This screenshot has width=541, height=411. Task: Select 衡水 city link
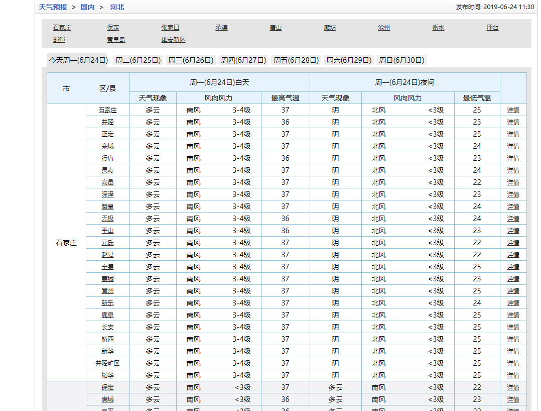point(438,28)
